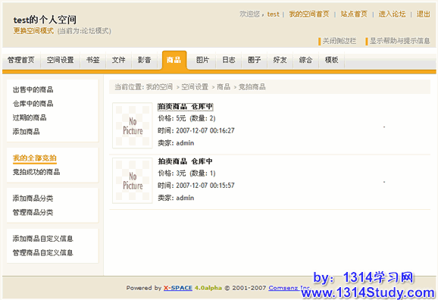This screenshot has height=300, width=438.
Task: Click the username test link
Action: coord(274,14)
